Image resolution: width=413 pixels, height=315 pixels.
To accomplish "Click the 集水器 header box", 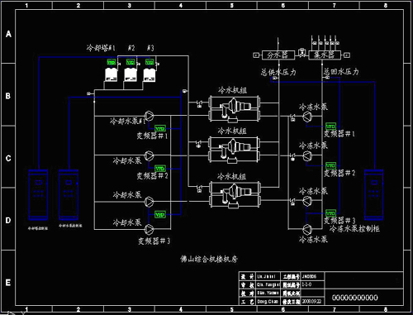I will (x=325, y=55).
